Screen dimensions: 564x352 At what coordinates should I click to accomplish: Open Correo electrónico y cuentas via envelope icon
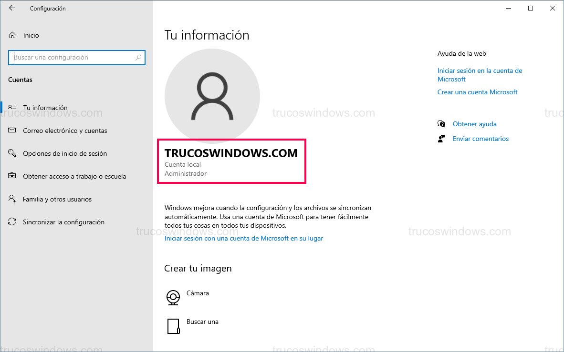point(12,131)
